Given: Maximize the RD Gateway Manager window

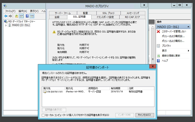Looking at the screenshot, I should [180, 5].
